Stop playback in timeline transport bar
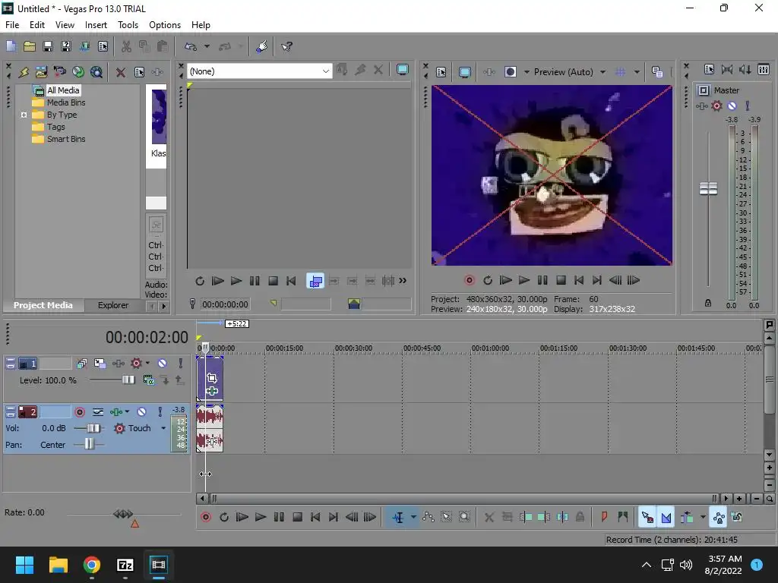This screenshot has width=778, height=583. click(297, 518)
